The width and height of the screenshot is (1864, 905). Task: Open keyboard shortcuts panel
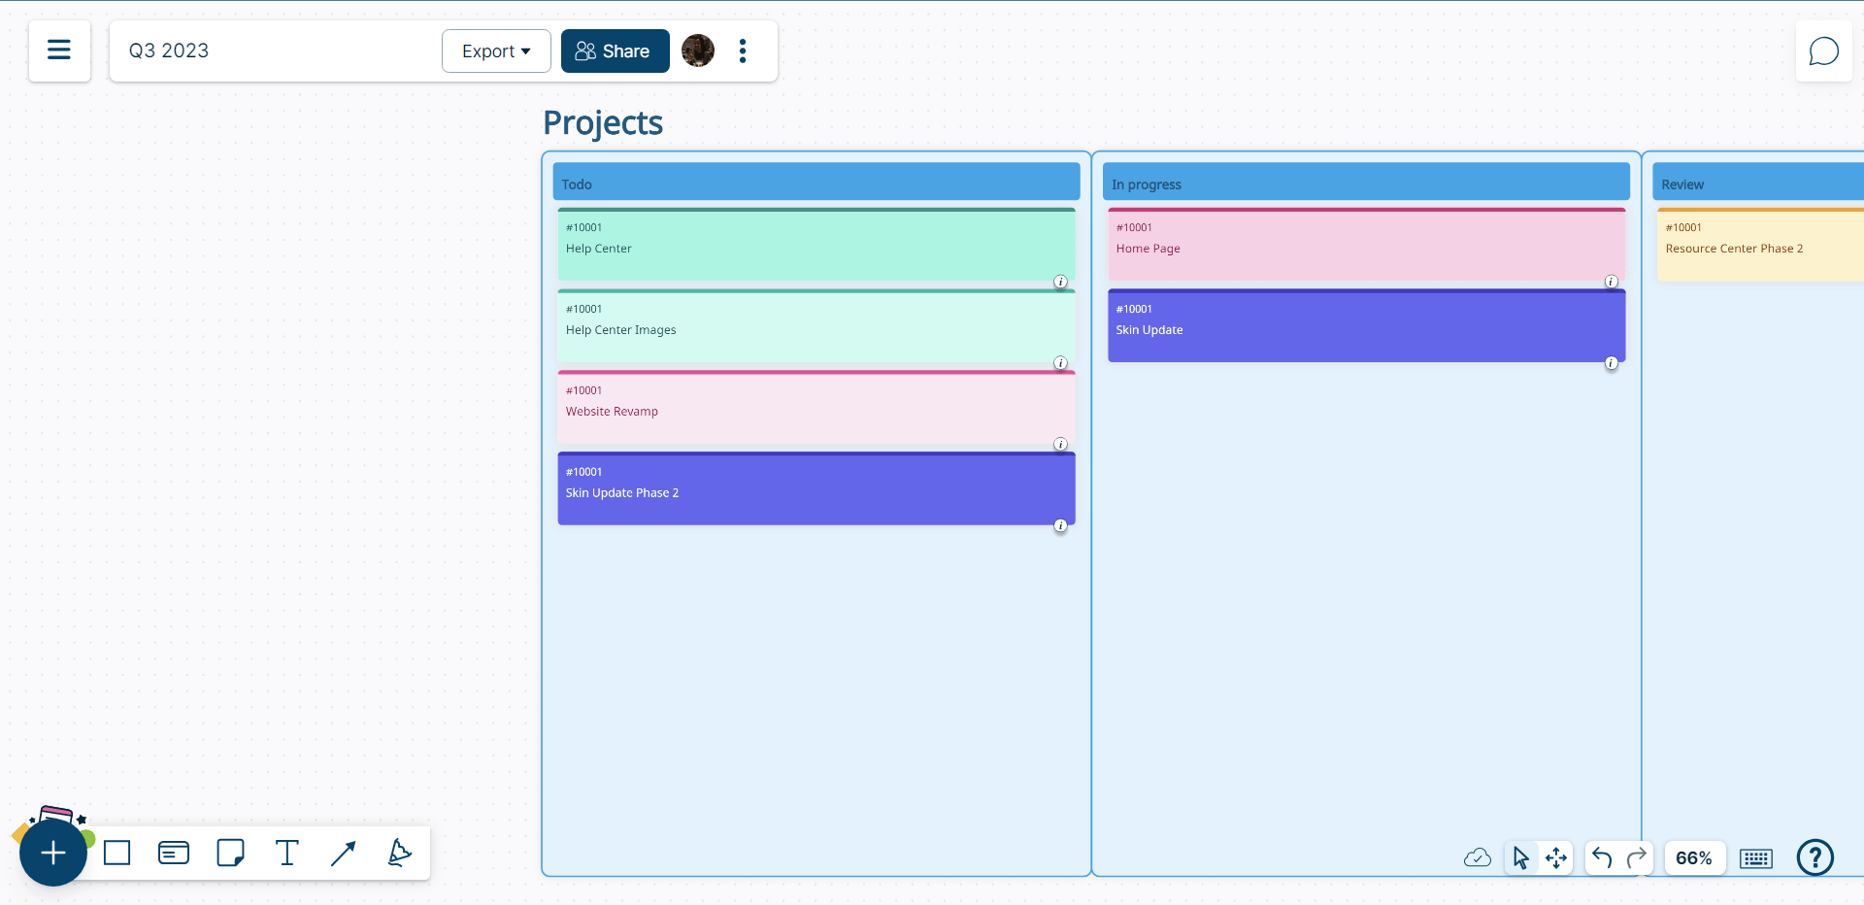pos(1756,858)
